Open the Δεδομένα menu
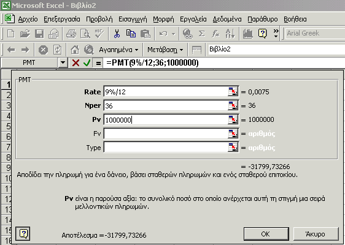Image resolution: width=345 pixels, height=245 pixels. [227, 20]
